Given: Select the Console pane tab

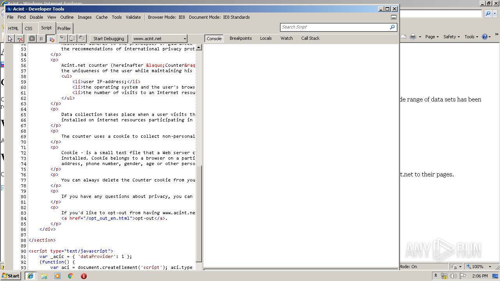Looking at the screenshot, I should [x=214, y=38].
